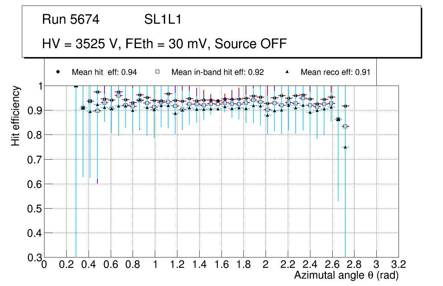Select the lowest triangle data point near 0.75
The width and height of the screenshot is (443, 286).
[345, 147]
